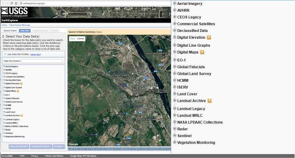Enable the Use Data Set Prefilter checkbox
Viewport: 295px width, 158px height.
point(5,54)
